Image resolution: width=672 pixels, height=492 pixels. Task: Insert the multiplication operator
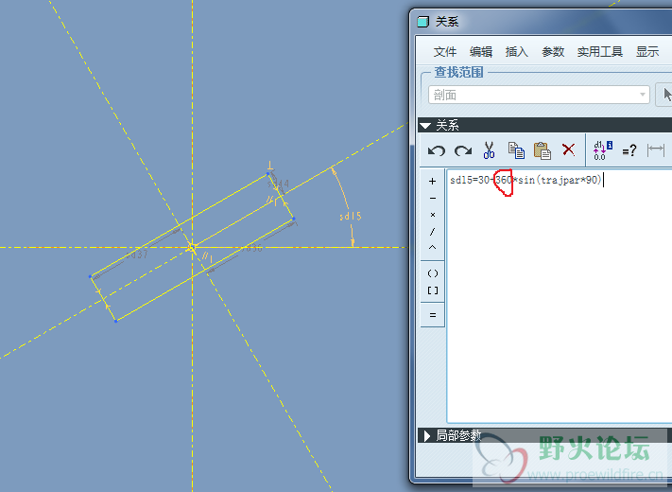[x=433, y=215]
